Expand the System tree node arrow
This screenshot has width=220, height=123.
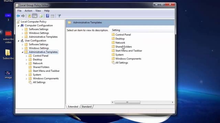26,75
